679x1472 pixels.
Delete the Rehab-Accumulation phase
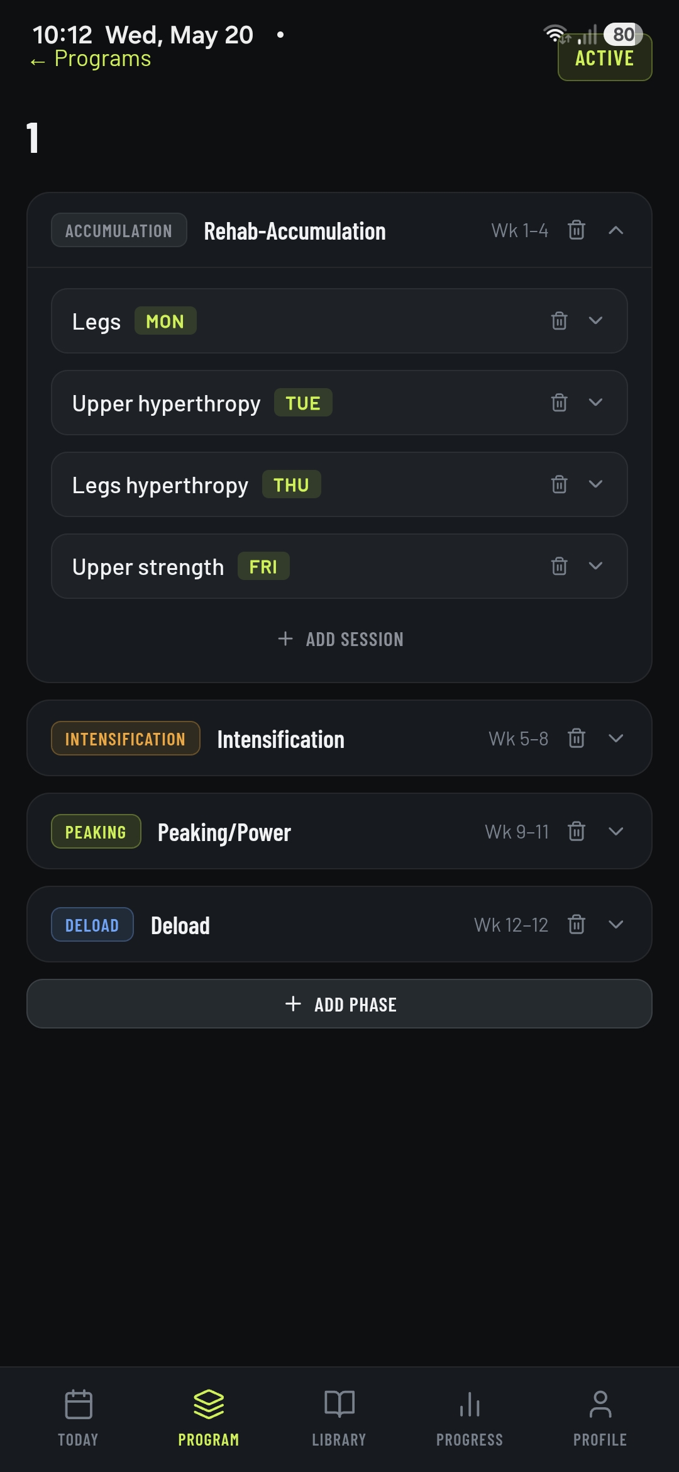click(577, 230)
